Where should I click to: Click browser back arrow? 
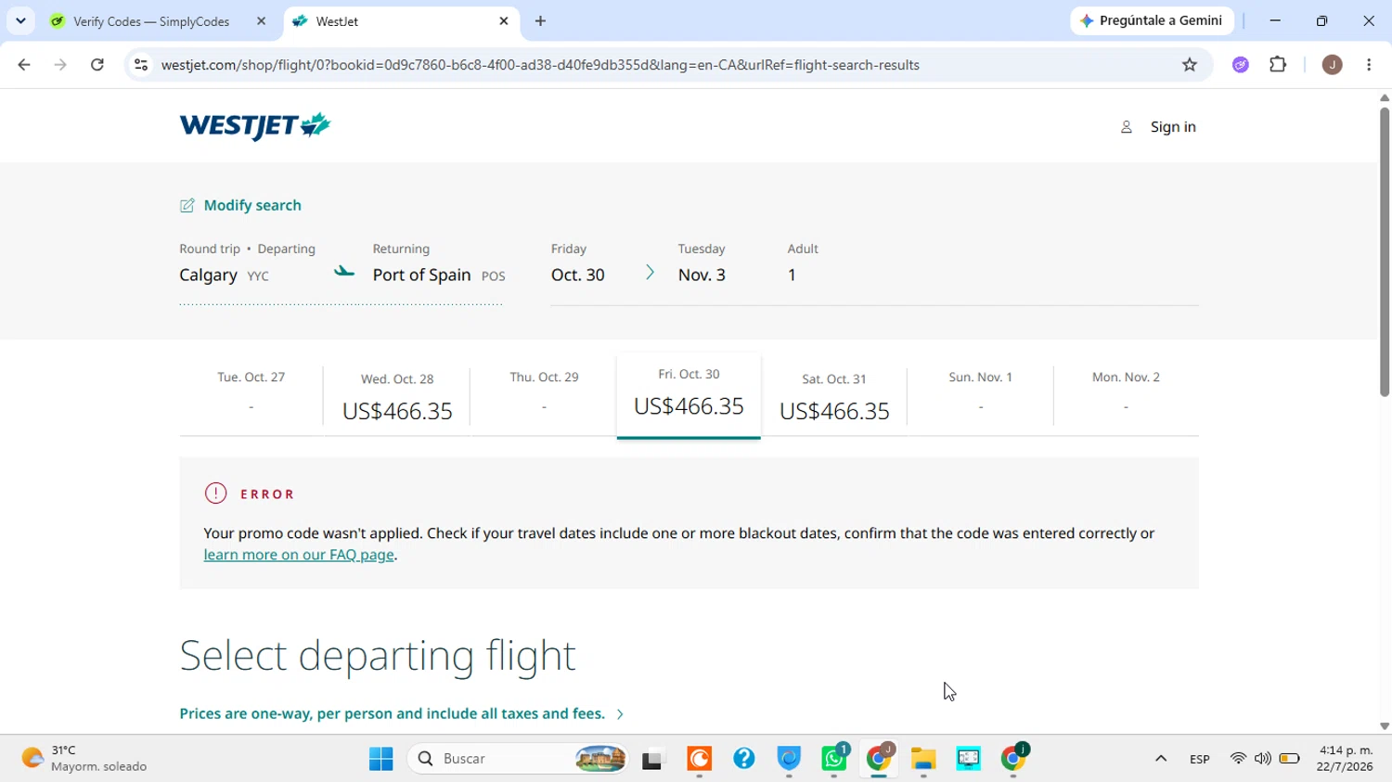coord(24,64)
